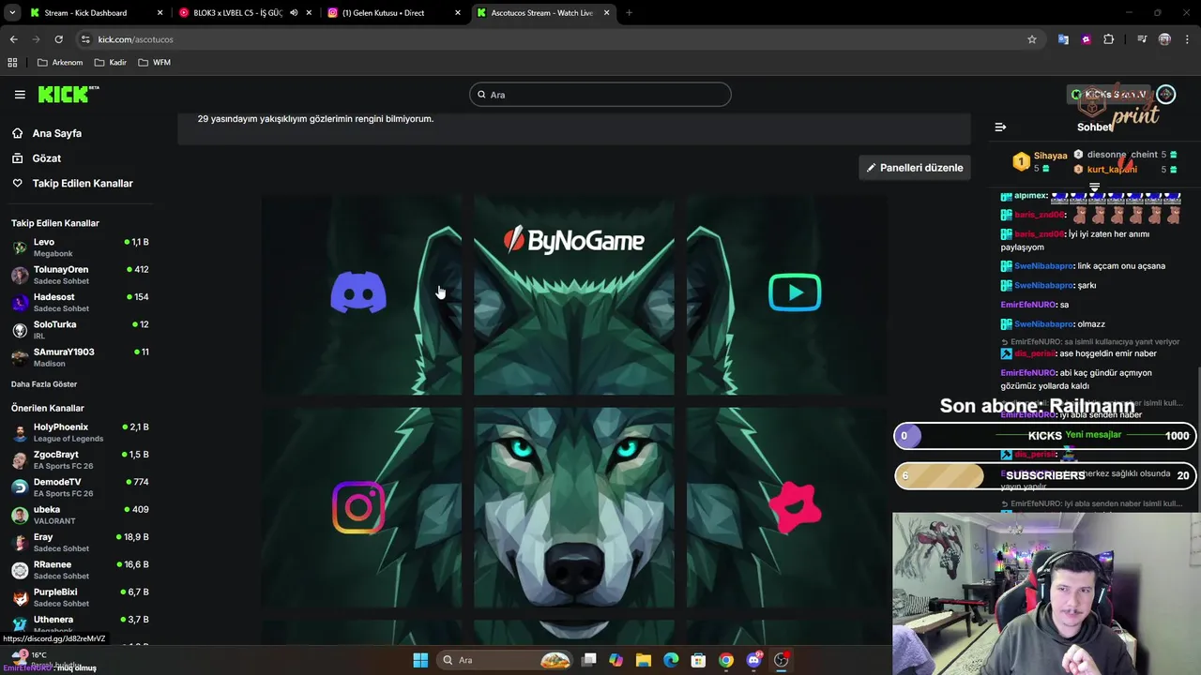Open the Discord panel link
Viewport: 1201px width, 675px height.
point(358,292)
